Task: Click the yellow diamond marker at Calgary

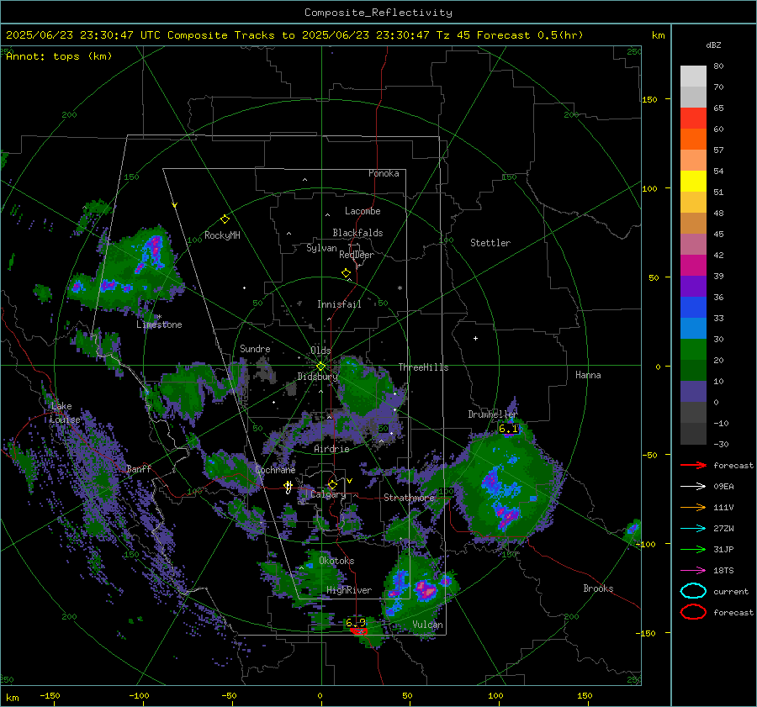Action: pyautogui.click(x=332, y=484)
